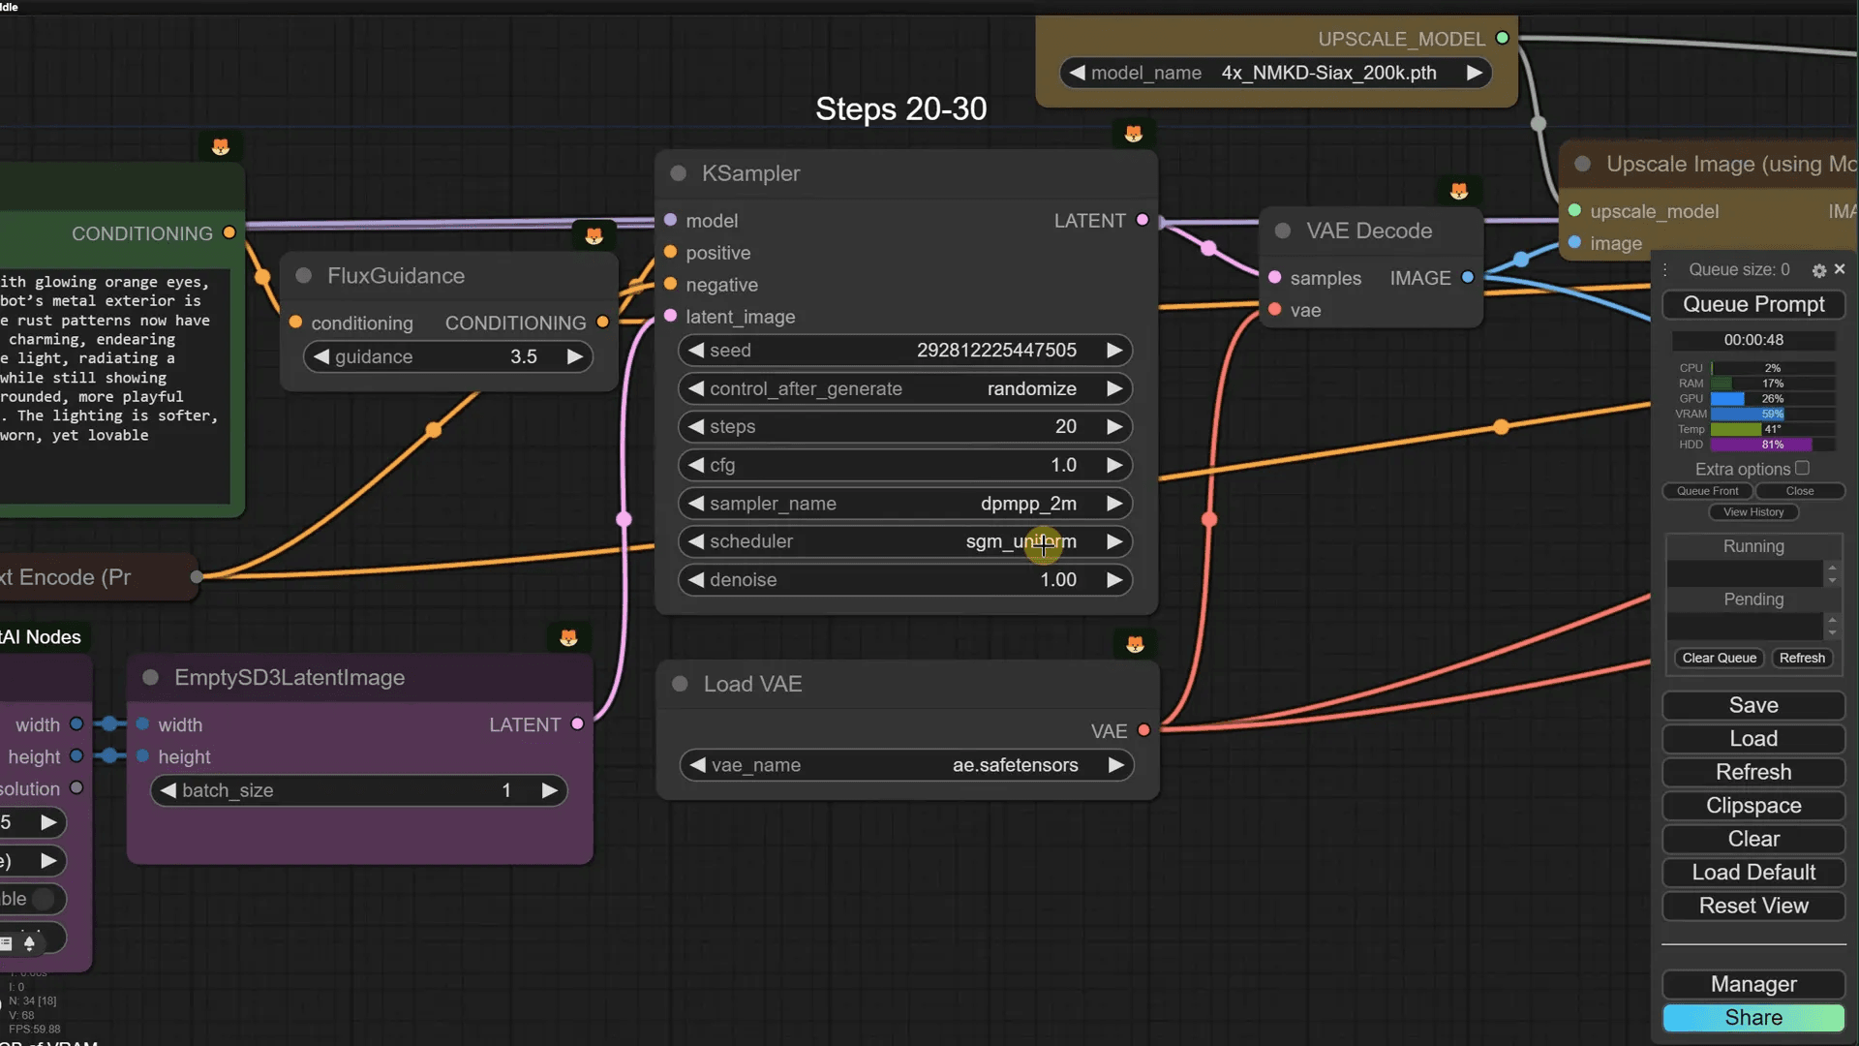Collapse the VAE Decode node dot
The width and height of the screenshot is (1859, 1046).
pos(1283,231)
